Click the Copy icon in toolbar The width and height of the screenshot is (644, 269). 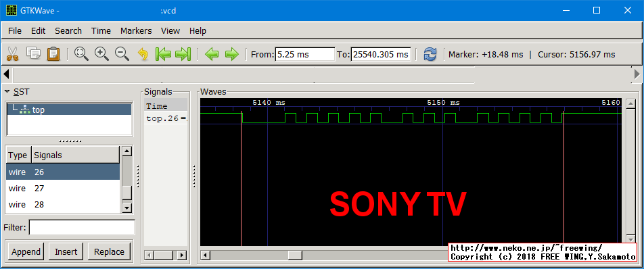point(33,53)
